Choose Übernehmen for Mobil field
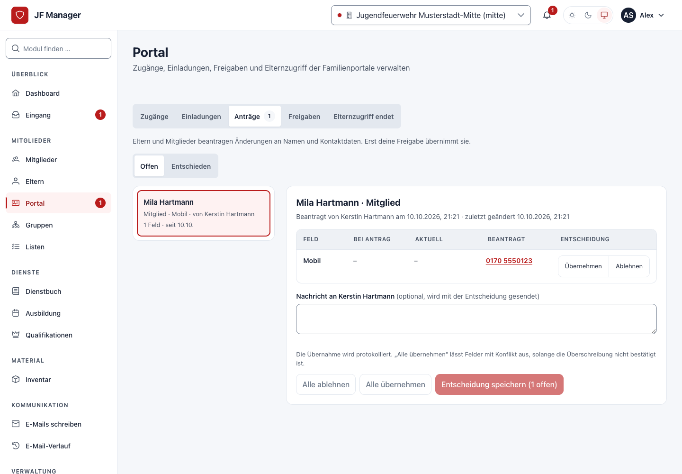682x474 pixels. pos(583,266)
